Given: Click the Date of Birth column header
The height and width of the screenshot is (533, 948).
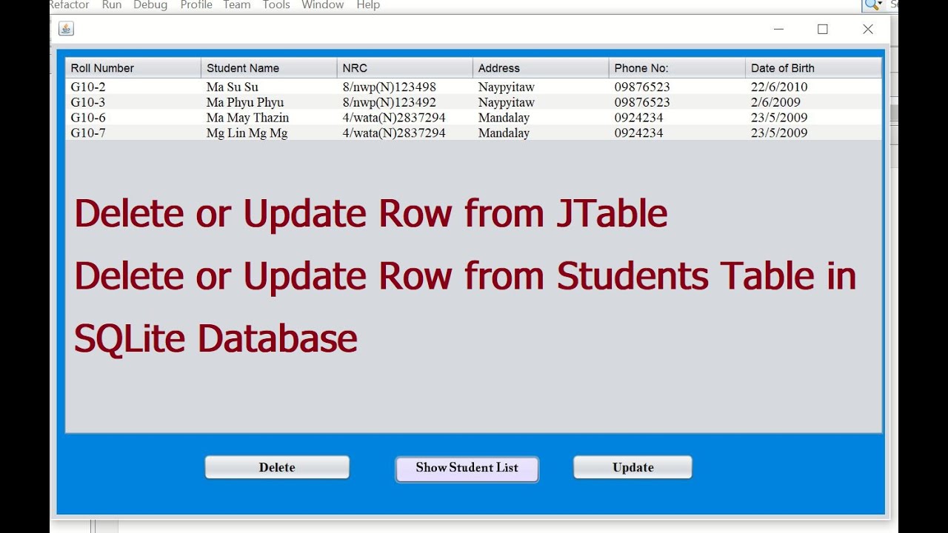Looking at the screenshot, I should pyautogui.click(x=813, y=68).
